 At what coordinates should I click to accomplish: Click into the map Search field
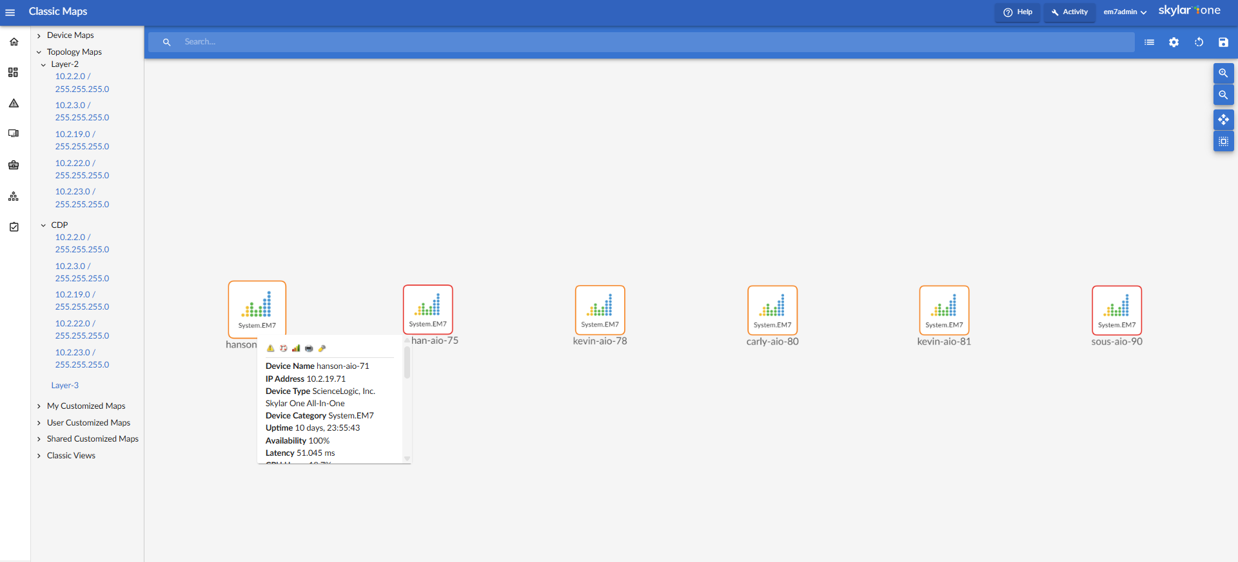(x=645, y=42)
